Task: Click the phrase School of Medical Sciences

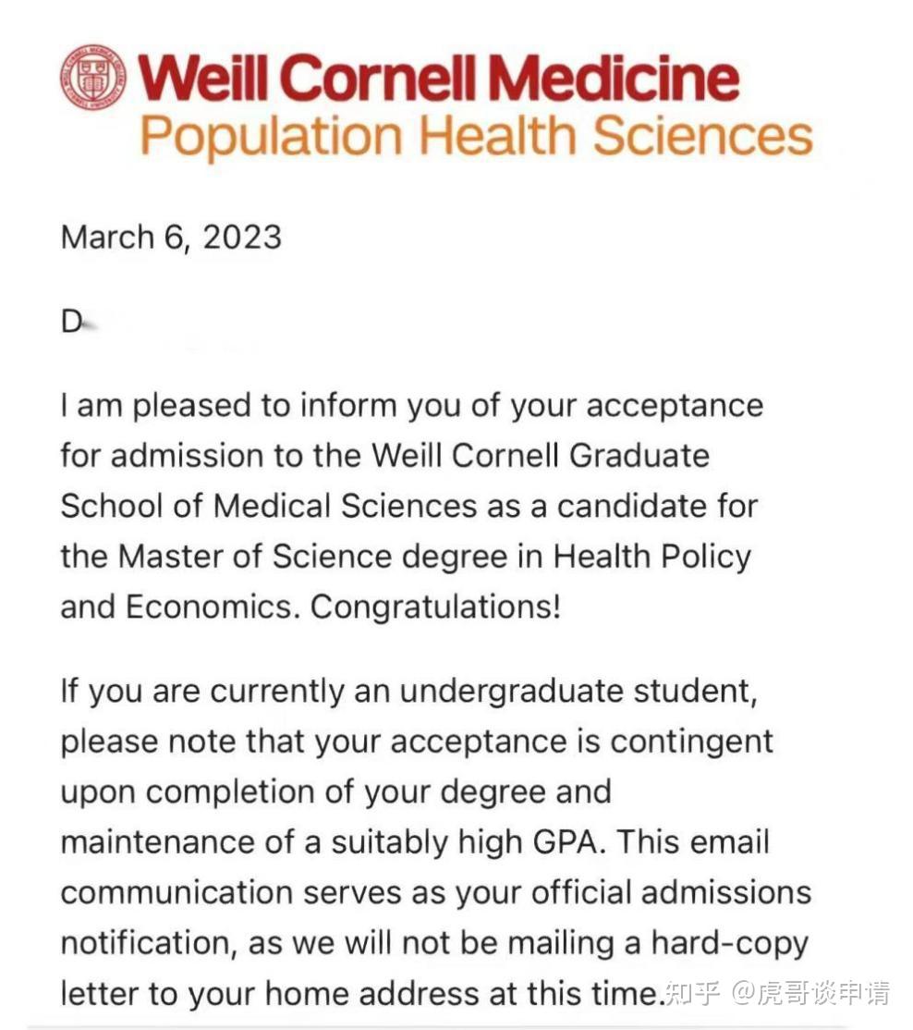Action: coord(270,506)
